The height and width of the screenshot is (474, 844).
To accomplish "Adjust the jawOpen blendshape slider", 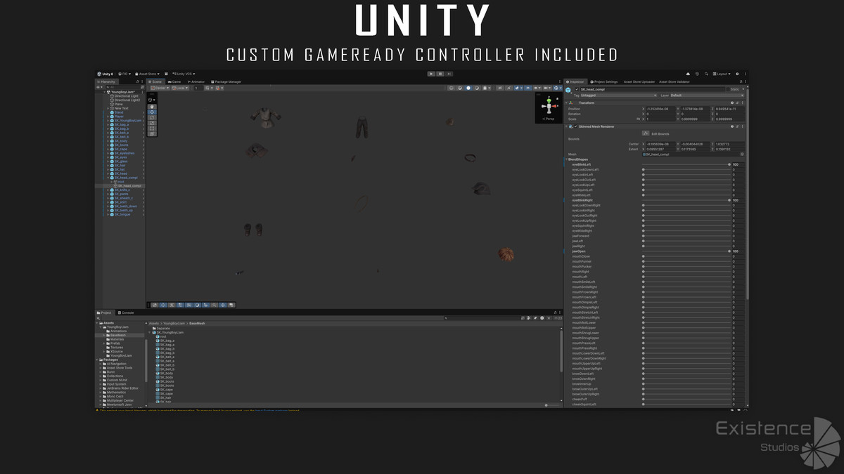I will click(686, 251).
